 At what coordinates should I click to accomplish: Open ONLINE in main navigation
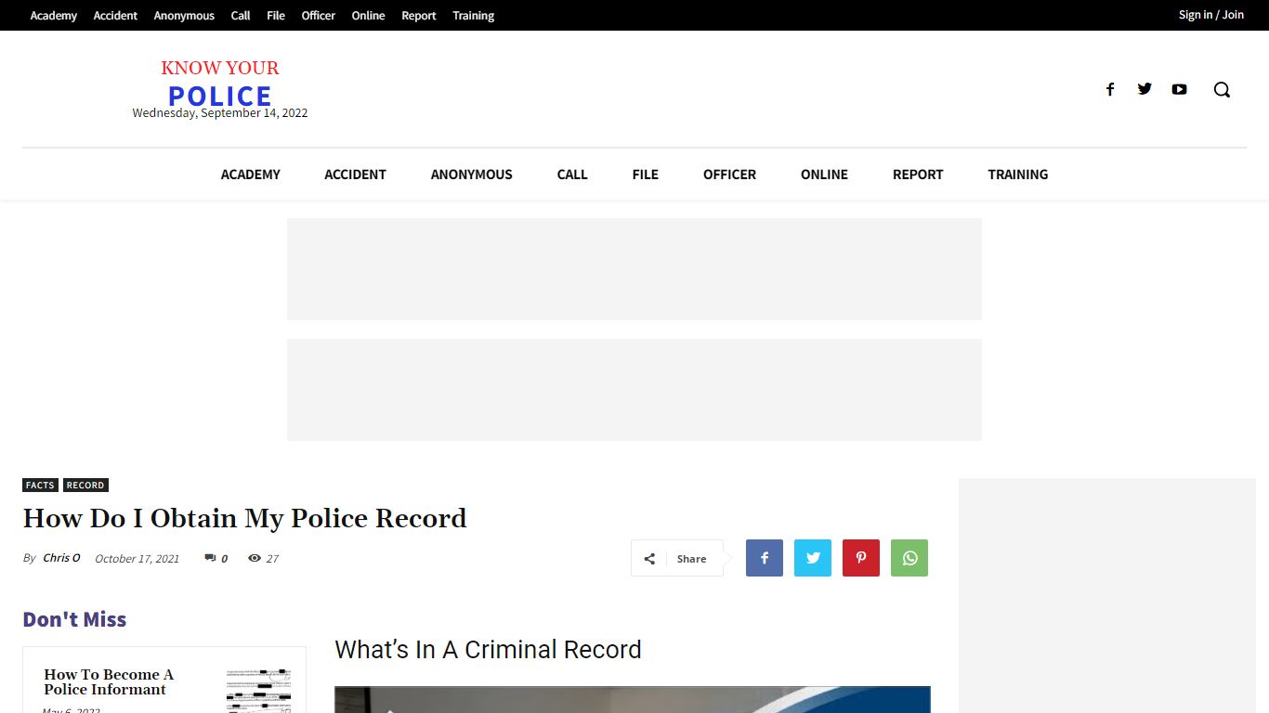(x=824, y=175)
